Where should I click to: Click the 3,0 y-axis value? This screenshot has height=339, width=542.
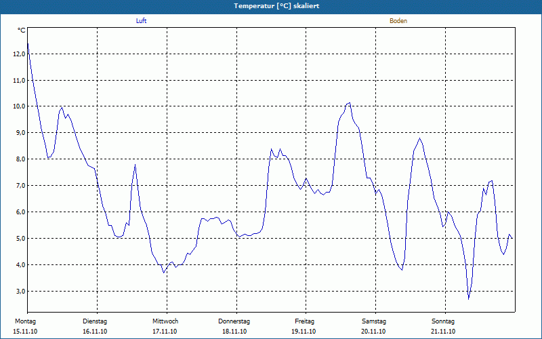20,291
